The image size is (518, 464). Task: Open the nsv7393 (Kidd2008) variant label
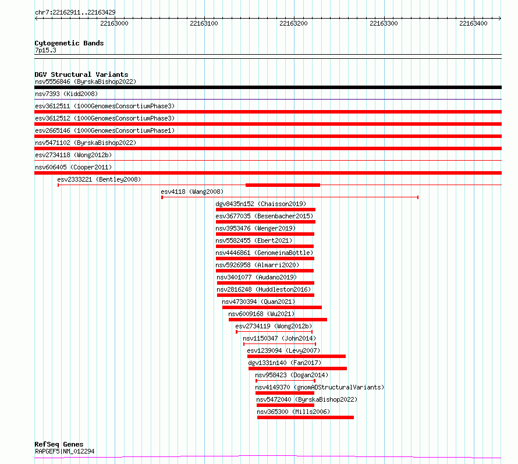[x=66, y=94]
